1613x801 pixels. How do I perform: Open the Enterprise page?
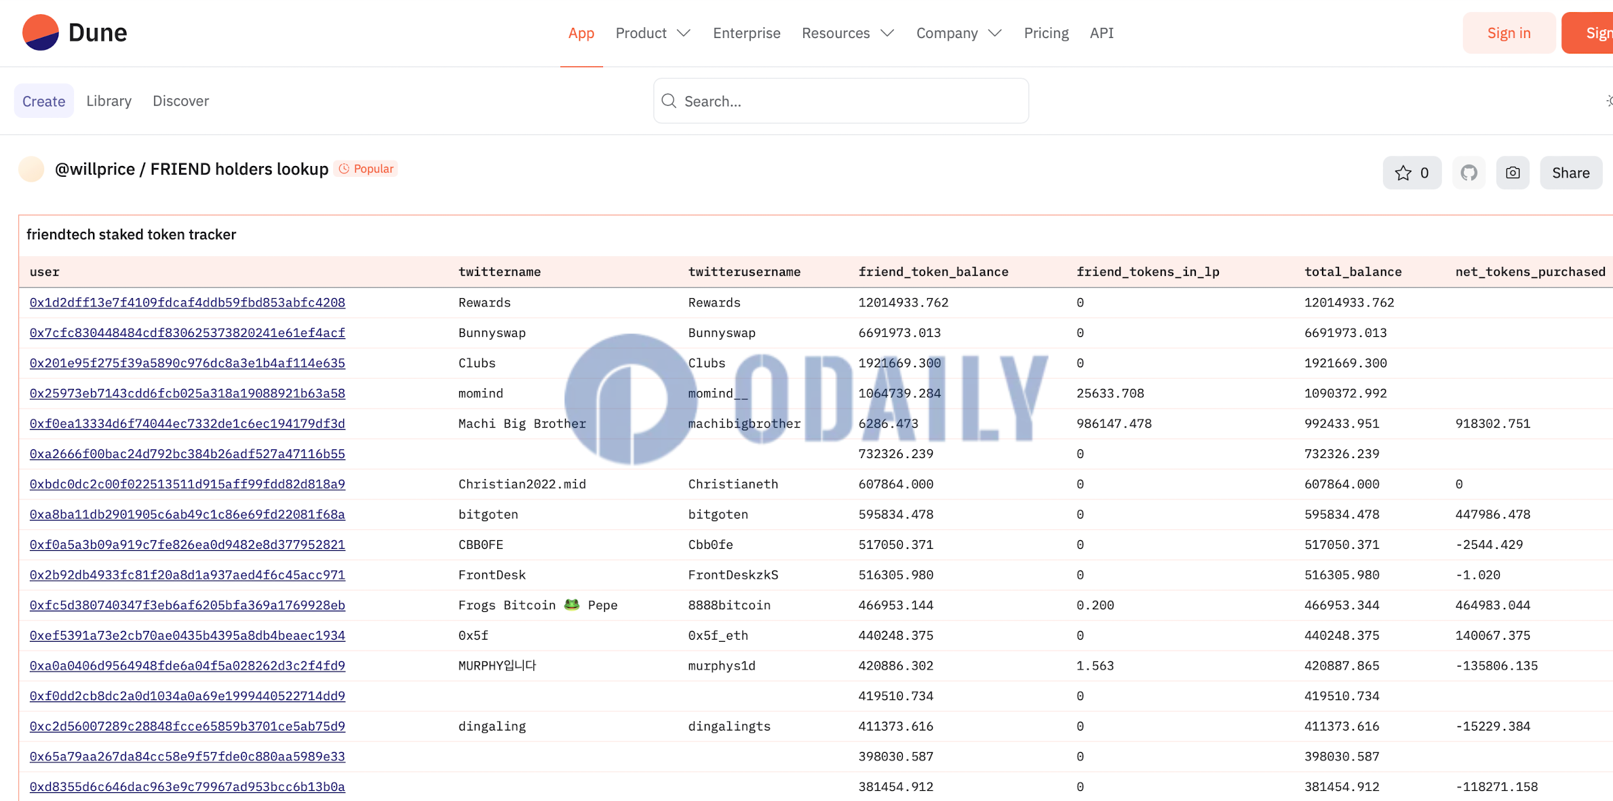(746, 33)
